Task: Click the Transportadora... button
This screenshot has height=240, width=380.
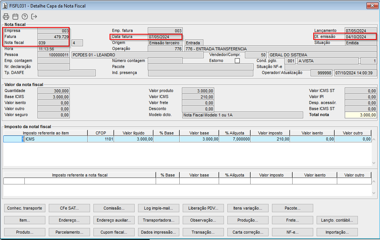Action: tap(159, 220)
